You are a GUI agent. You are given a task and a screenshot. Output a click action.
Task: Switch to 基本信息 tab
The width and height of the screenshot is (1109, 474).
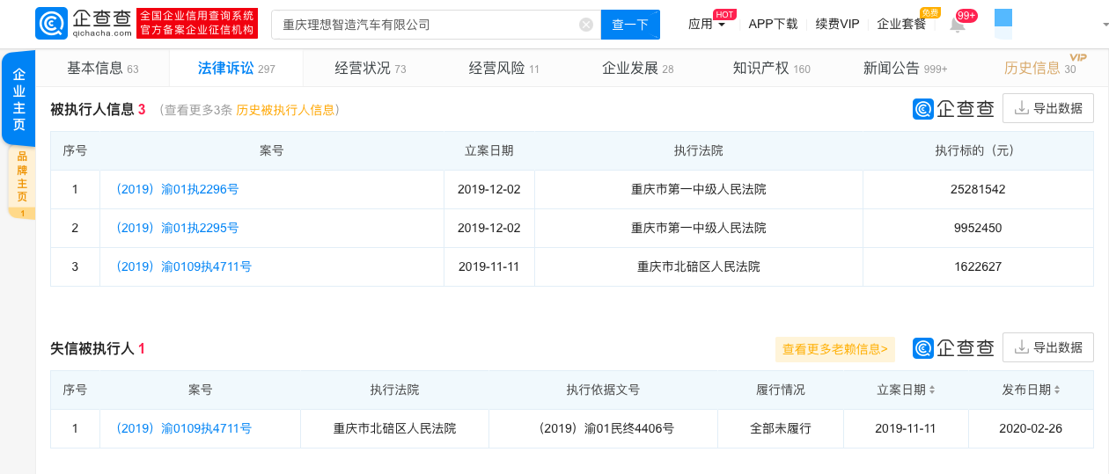click(x=102, y=69)
